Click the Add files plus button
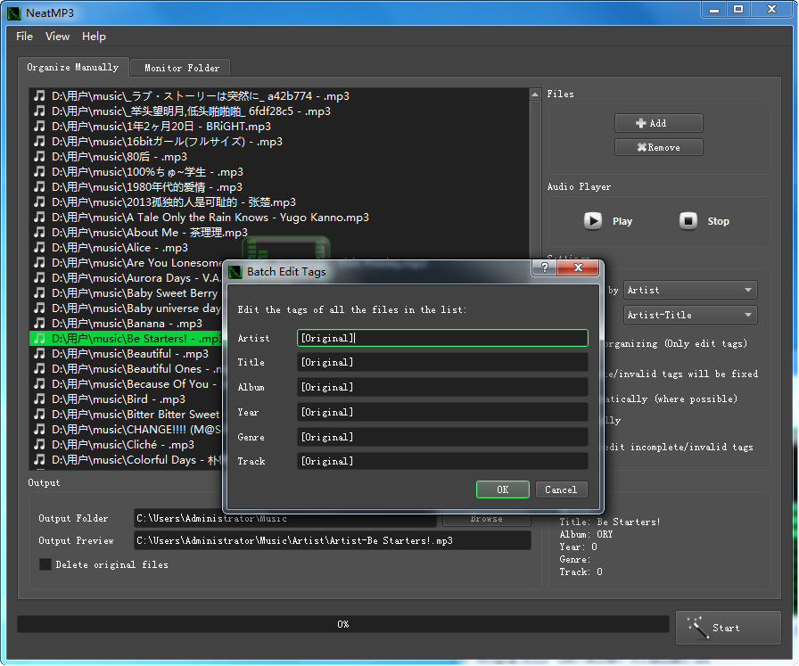 658,123
